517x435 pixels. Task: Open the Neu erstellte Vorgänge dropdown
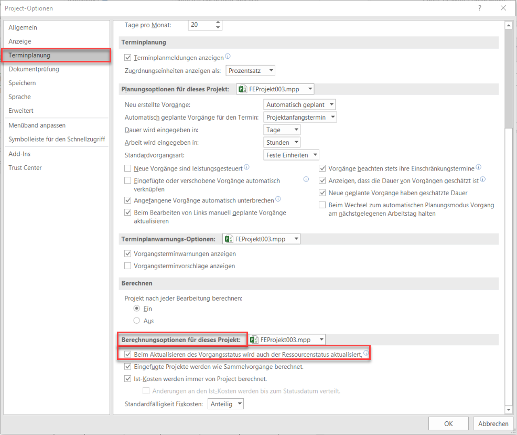[300, 105]
